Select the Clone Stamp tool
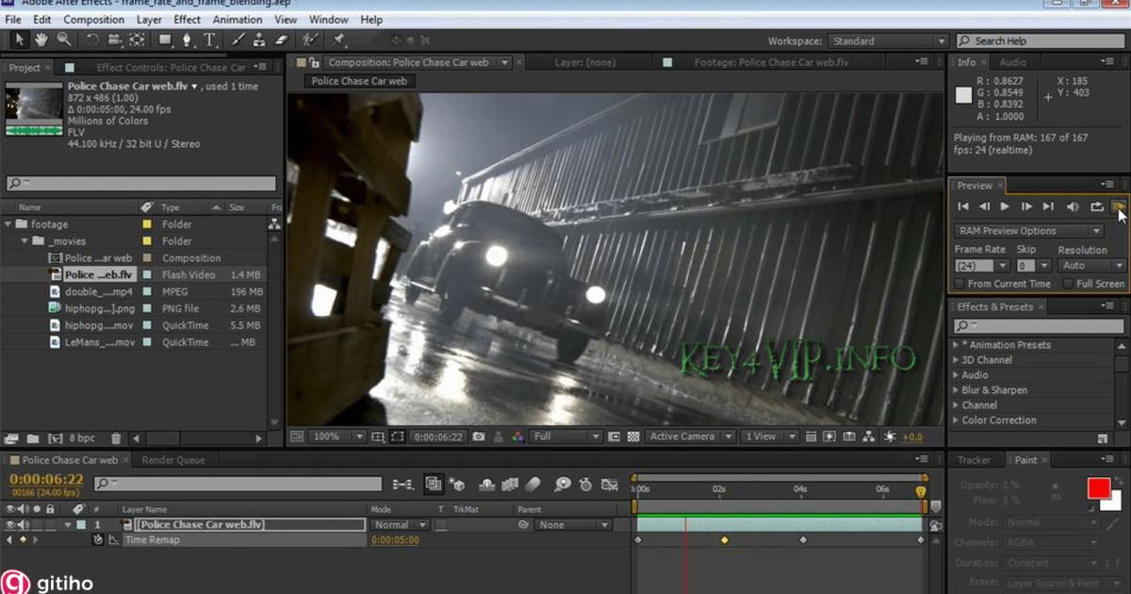The image size is (1131, 594). click(259, 40)
